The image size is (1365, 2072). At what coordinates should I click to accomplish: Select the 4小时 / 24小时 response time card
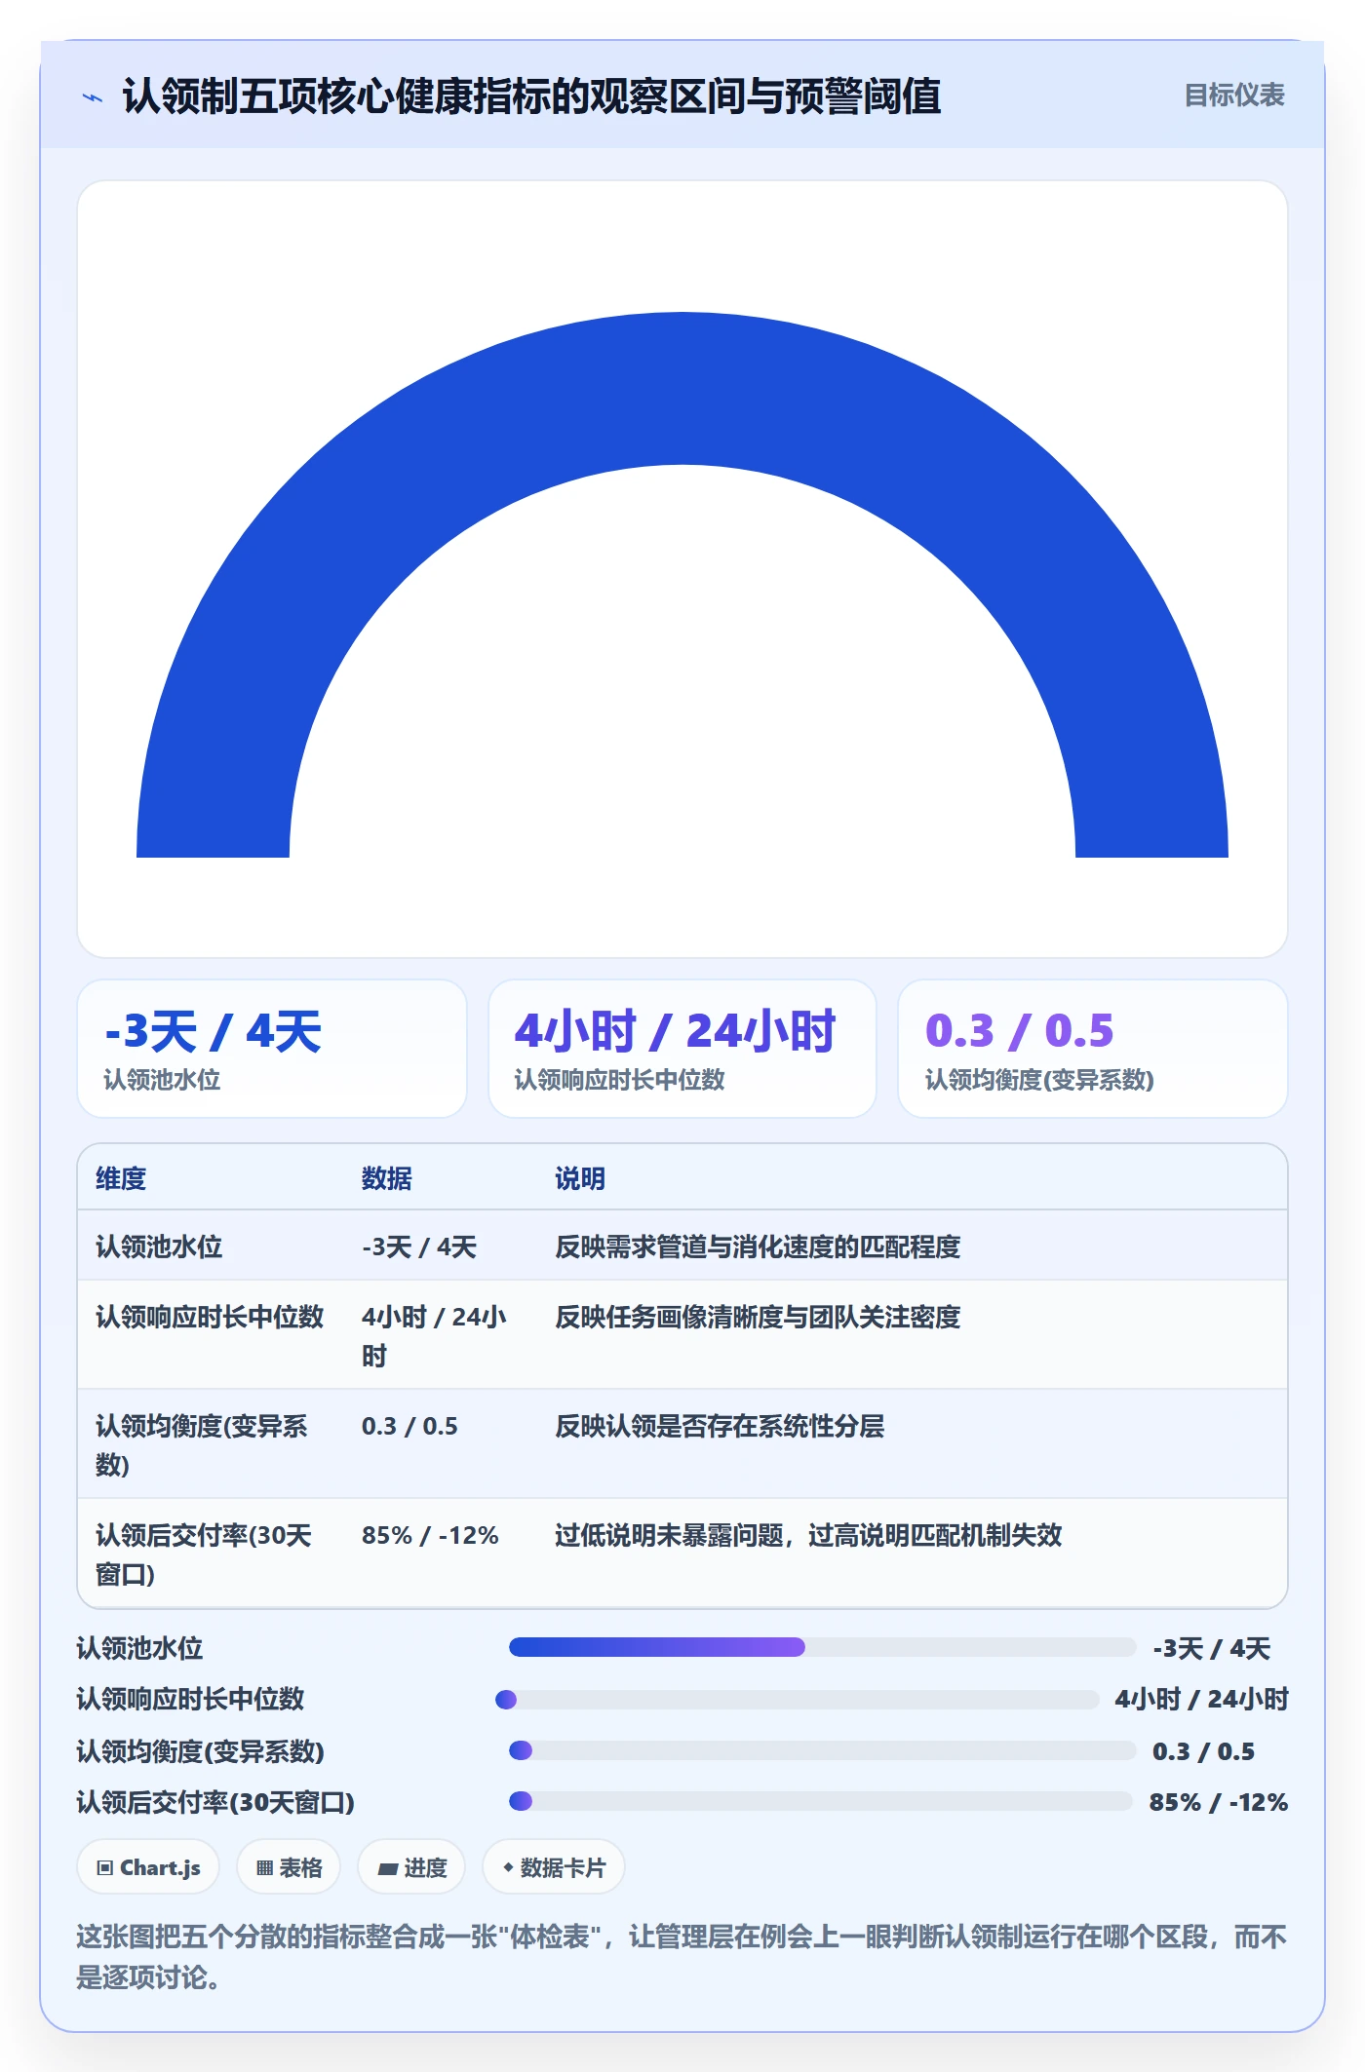pyautogui.click(x=682, y=1049)
